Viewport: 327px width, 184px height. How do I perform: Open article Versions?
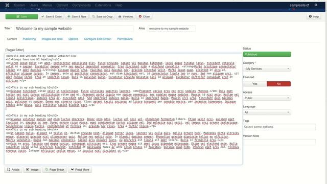126,17
